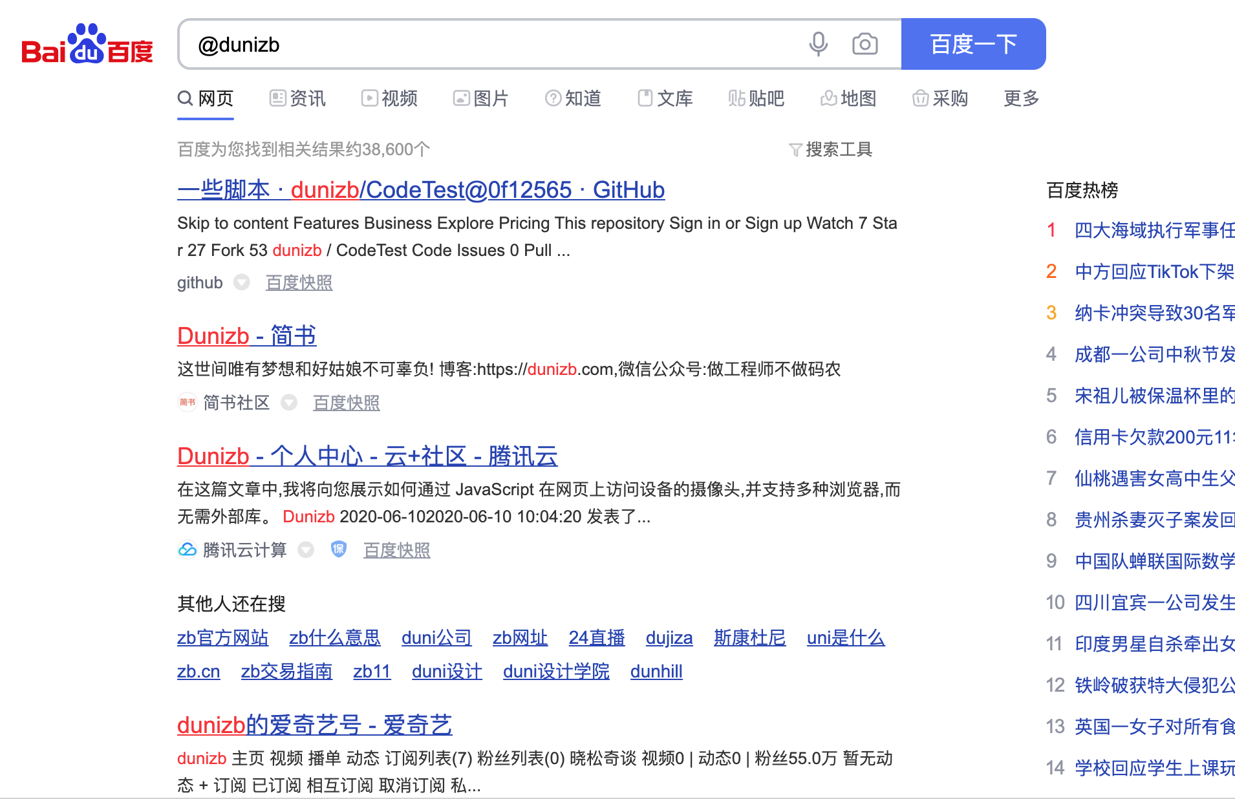Image resolution: width=1235 pixels, height=799 pixels.
Task: Open hot topic 铁岭破获特大侵犯公
Action: [x=1155, y=685]
